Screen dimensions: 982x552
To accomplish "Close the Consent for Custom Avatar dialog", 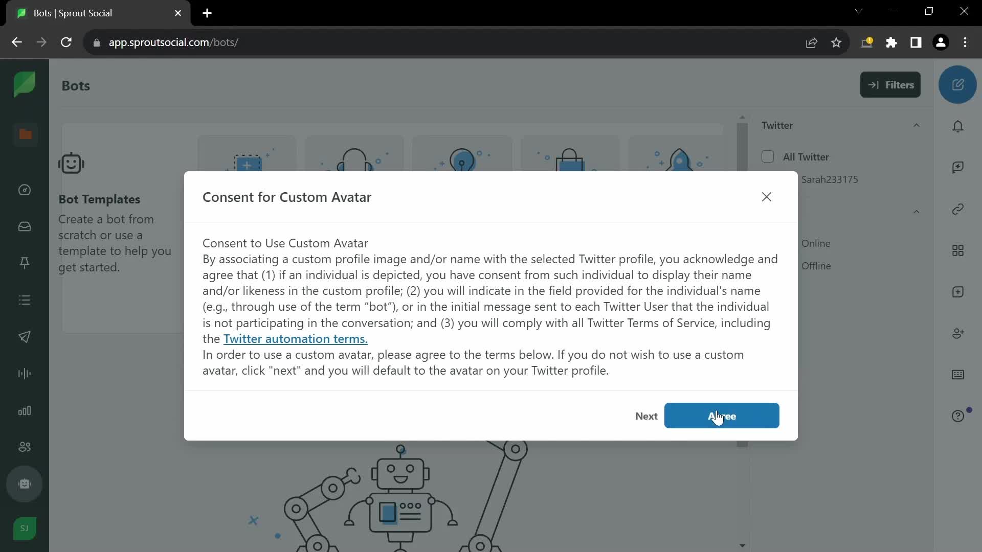I will [766, 197].
